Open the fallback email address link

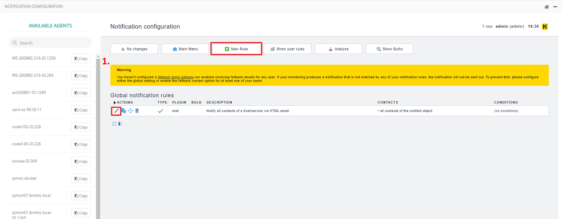[x=176, y=77]
